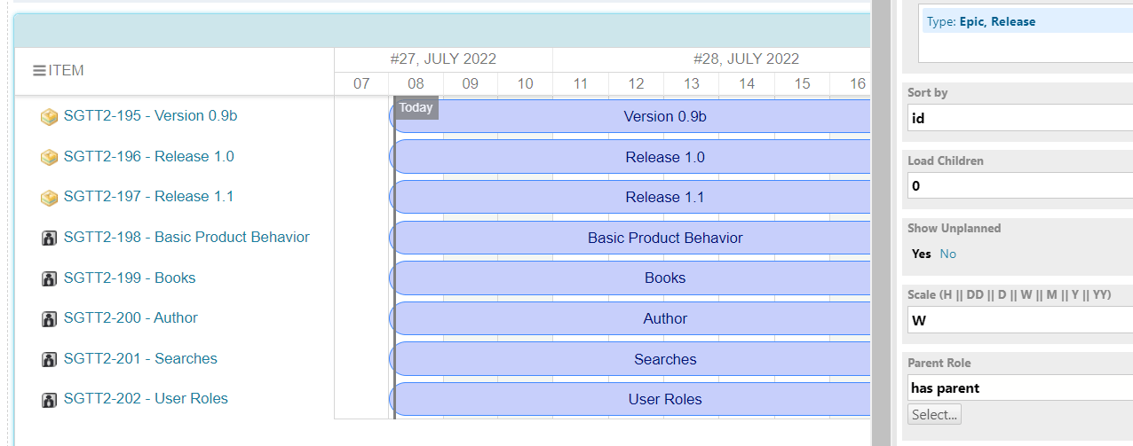The image size is (1133, 446).
Task: Click the Load Children field
Action: (x=1019, y=185)
